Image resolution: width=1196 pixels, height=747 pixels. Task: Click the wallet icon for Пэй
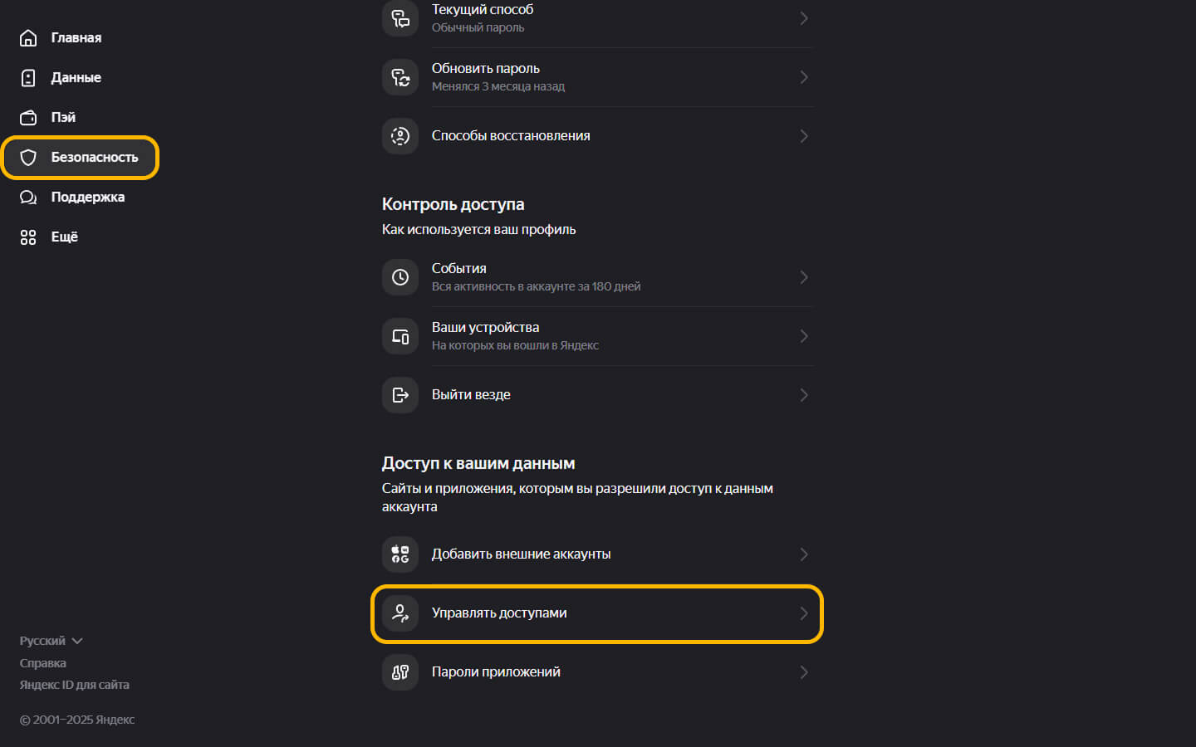click(x=28, y=118)
